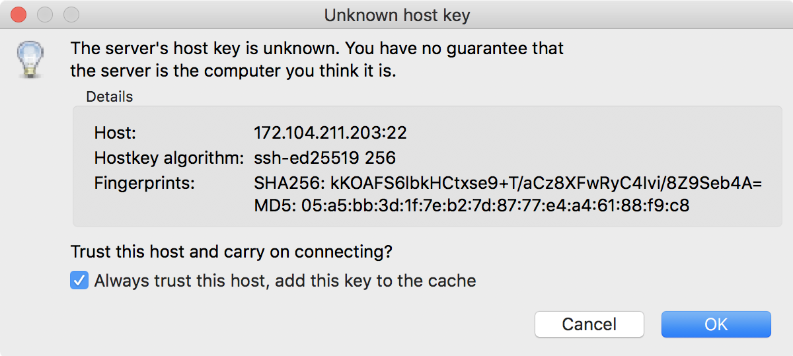Click the 'Trust this host and carry on connecting?' question
The width and height of the screenshot is (793, 356).
[x=231, y=252]
